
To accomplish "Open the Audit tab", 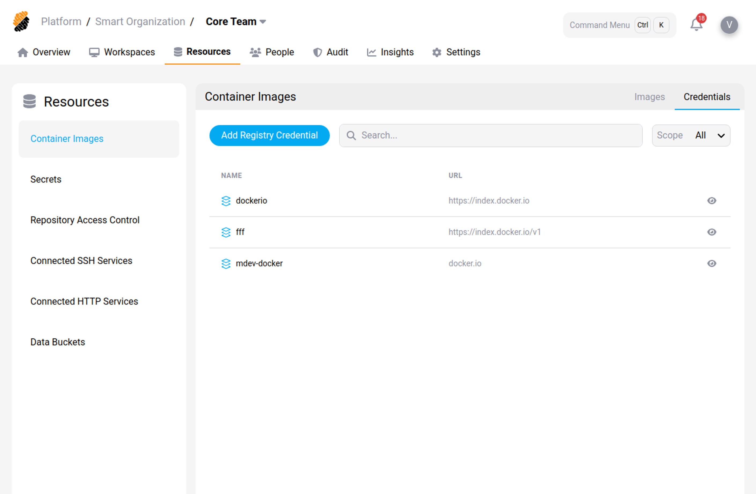I will click(331, 52).
